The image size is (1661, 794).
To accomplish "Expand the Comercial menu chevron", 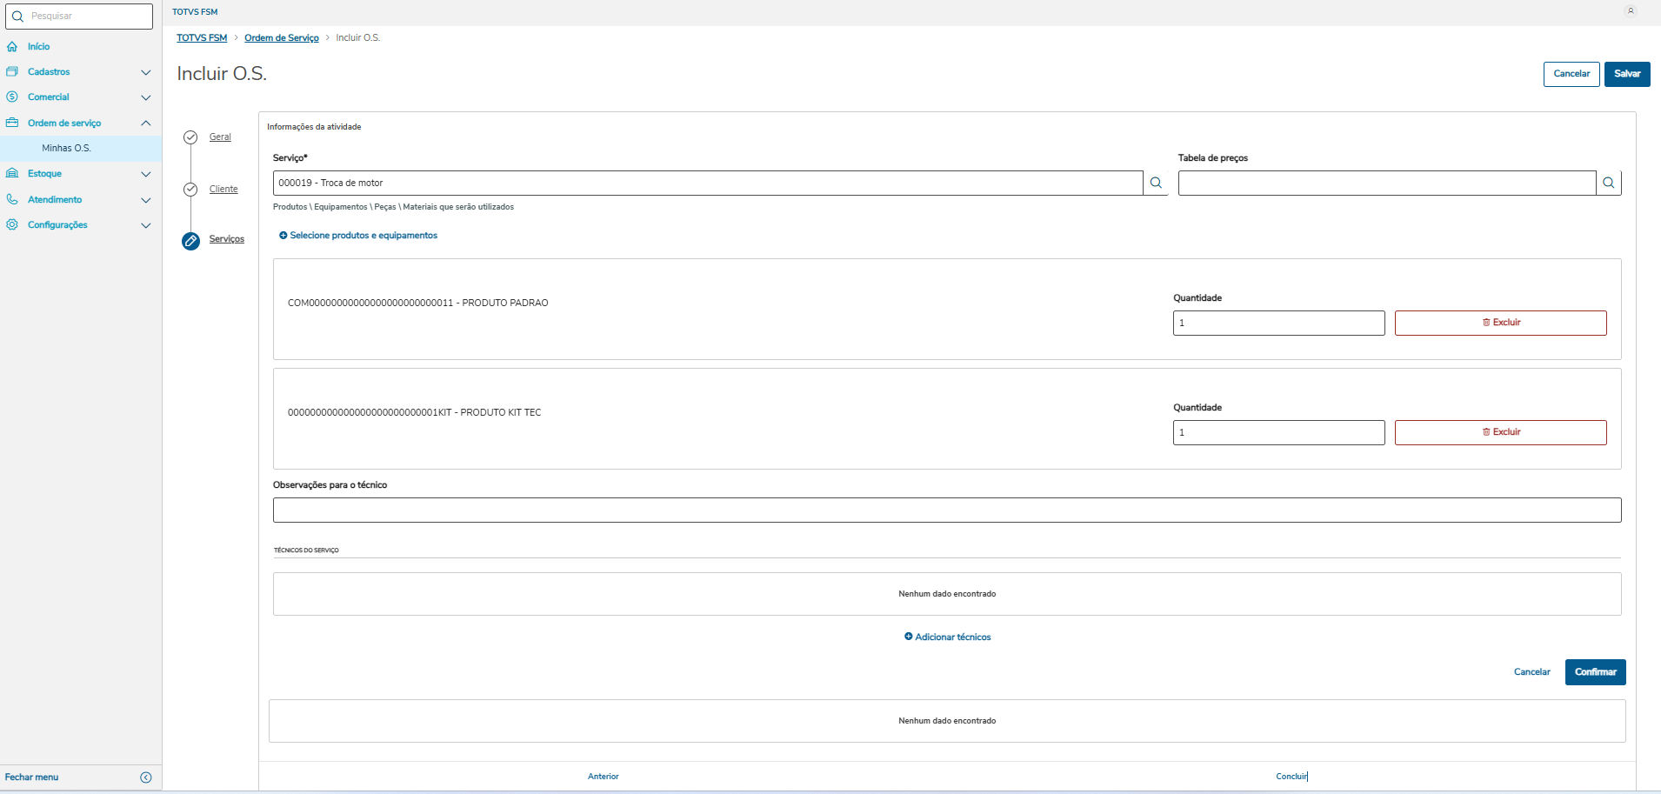I will [146, 97].
